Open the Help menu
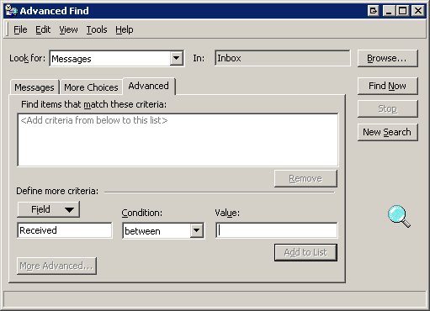430x311 pixels. coord(125,29)
